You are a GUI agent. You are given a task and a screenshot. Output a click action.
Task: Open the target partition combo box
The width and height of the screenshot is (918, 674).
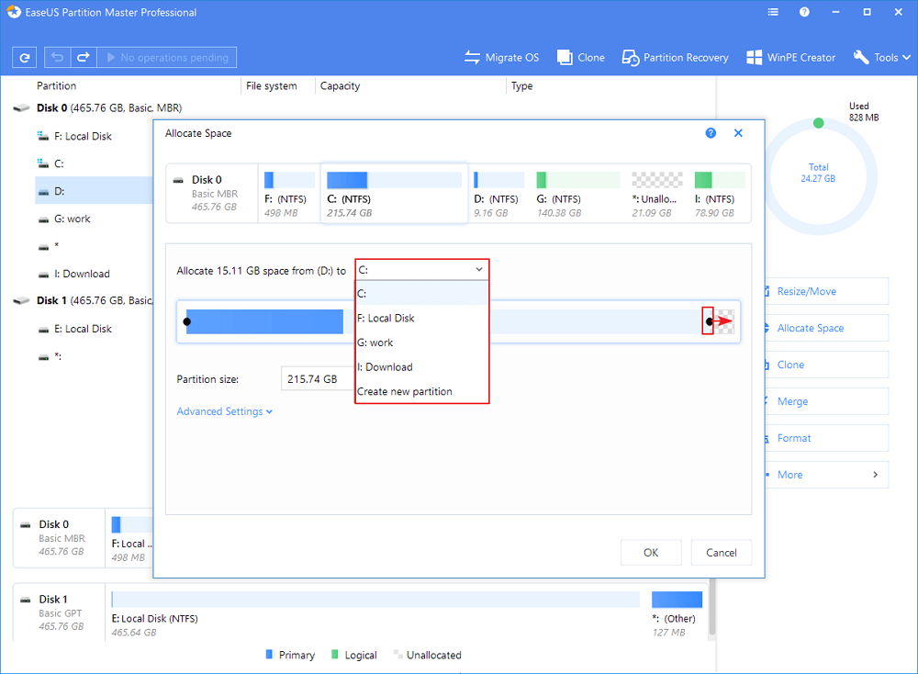point(421,270)
